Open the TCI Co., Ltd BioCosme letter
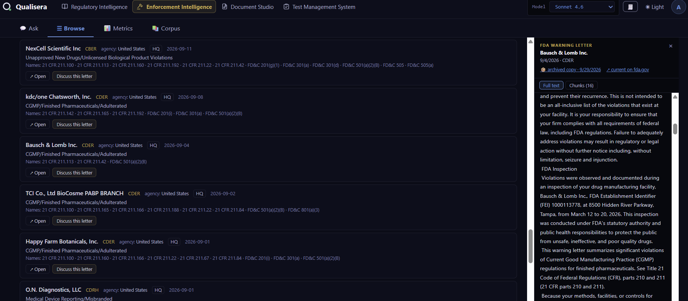 [x=38, y=221]
